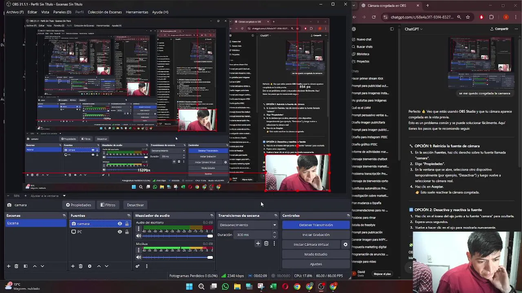Increase the Duración value with up arrow
The image size is (522, 293).
click(x=274, y=233)
